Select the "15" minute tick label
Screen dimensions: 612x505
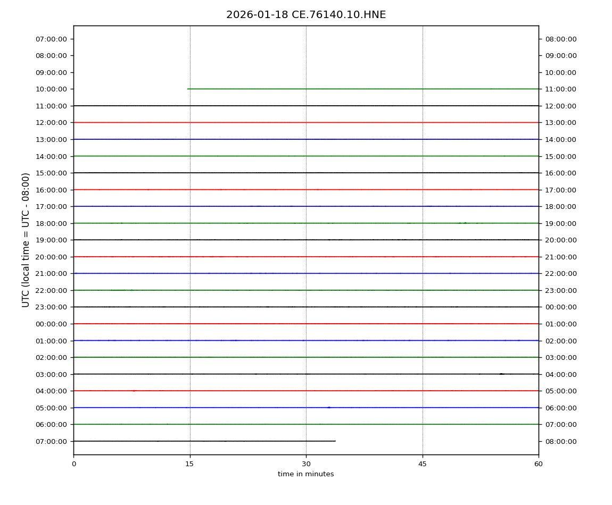click(x=189, y=464)
